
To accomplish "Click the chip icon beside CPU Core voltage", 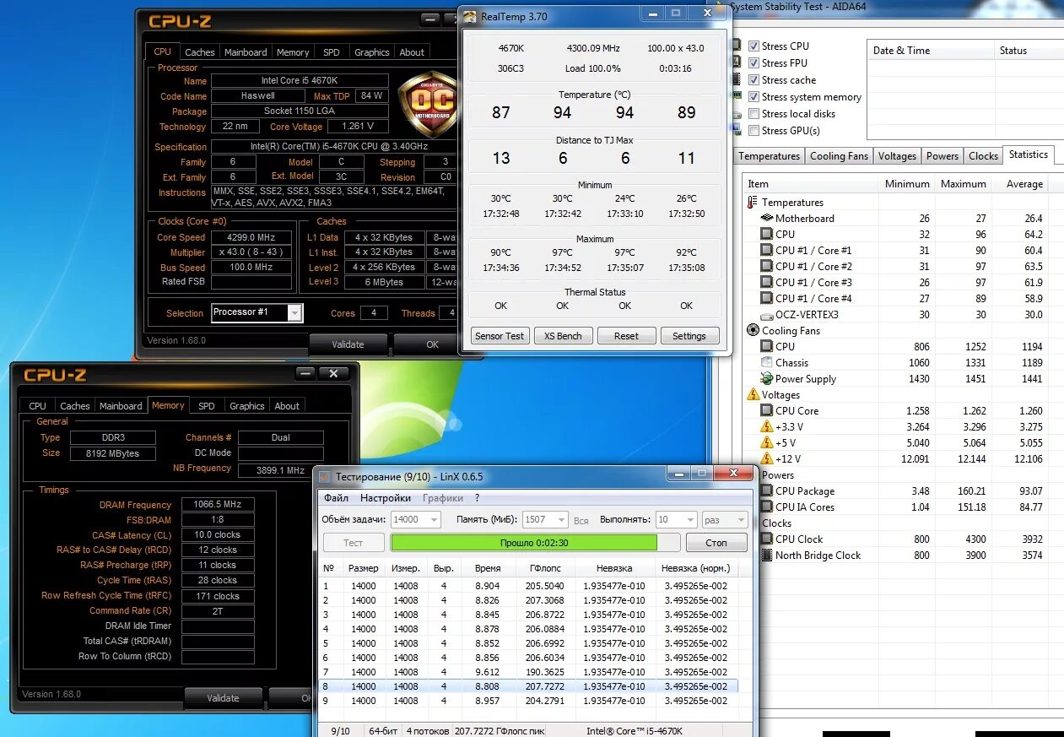I will tap(767, 411).
